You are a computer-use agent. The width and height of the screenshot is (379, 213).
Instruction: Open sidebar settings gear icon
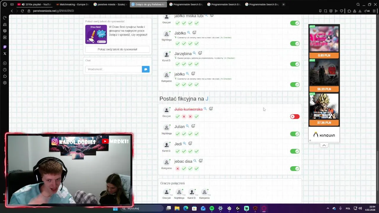[5, 83]
